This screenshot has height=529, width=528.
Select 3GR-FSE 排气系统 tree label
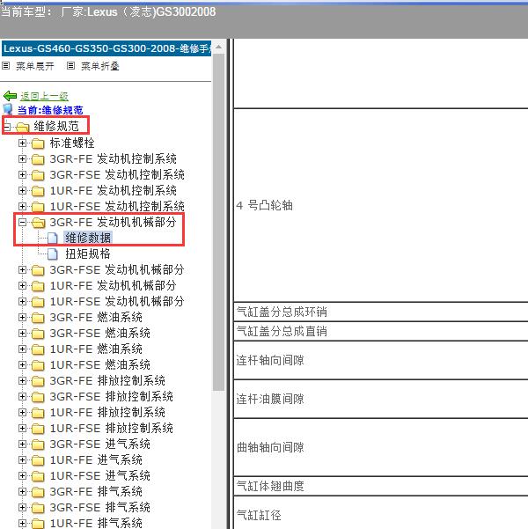point(99,507)
